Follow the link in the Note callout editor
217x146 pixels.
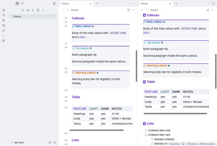tap(83, 37)
